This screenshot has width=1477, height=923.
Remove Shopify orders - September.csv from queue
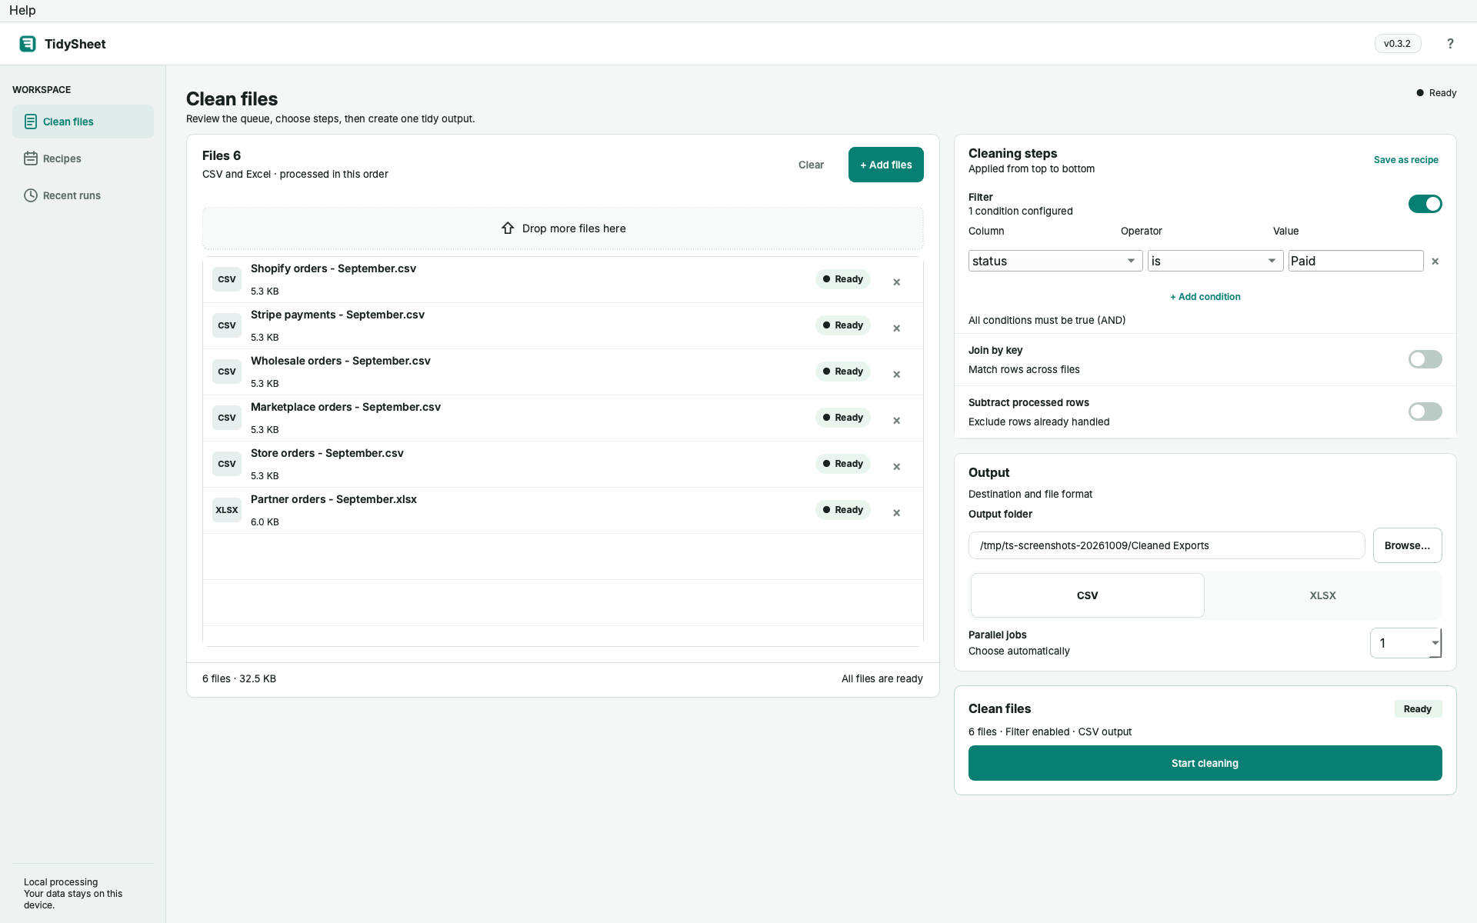point(896,282)
